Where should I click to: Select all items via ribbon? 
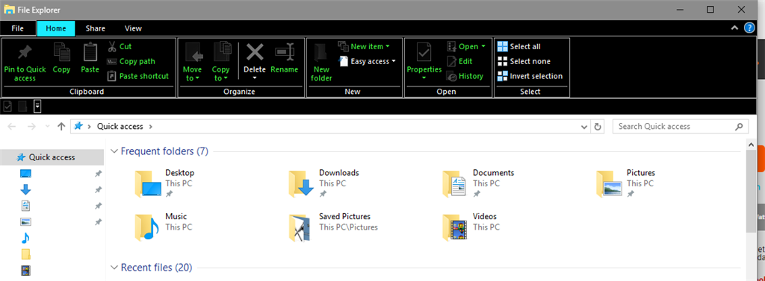click(x=519, y=47)
